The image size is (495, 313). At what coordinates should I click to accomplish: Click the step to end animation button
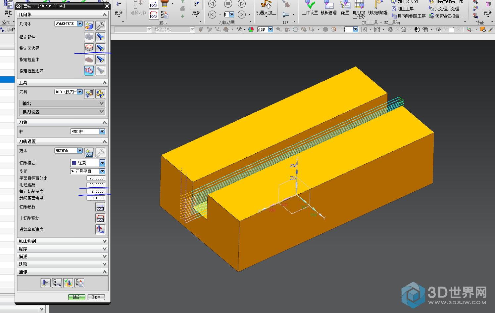[242, 14]
